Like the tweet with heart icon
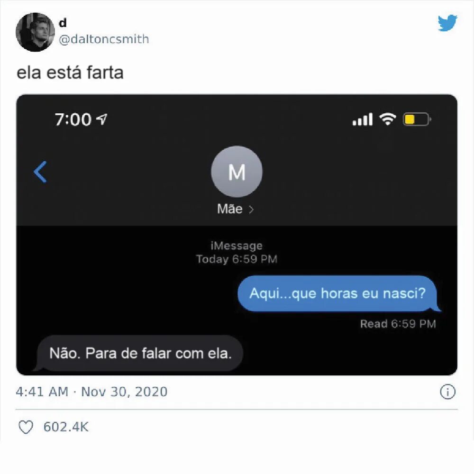Viewport: 474px width, 474px height. pyautogui.click(x=26, y=427)
